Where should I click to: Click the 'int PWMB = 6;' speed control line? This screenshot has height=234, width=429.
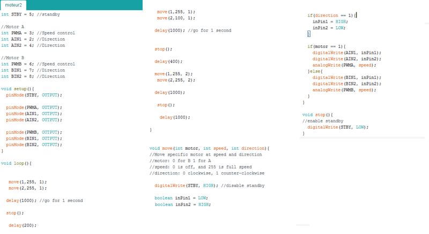tap(38, 64)
